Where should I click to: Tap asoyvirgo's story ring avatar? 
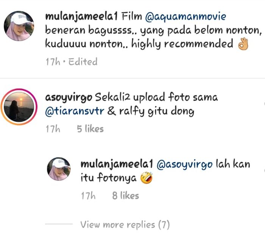click(19, 107)
